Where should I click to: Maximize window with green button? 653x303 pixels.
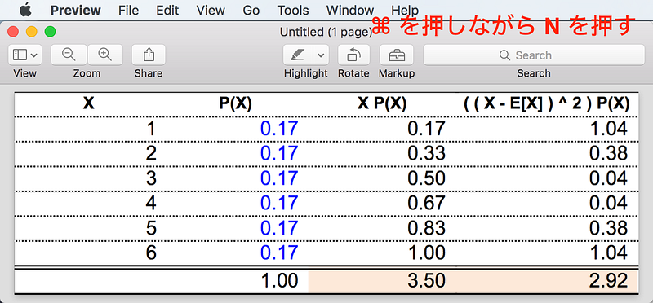(x=50, y=32)
